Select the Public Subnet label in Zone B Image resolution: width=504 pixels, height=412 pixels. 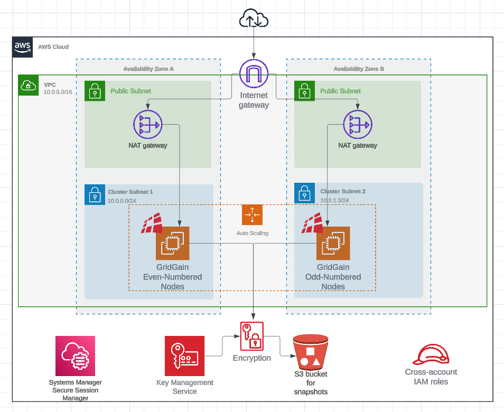coord(340,91)
